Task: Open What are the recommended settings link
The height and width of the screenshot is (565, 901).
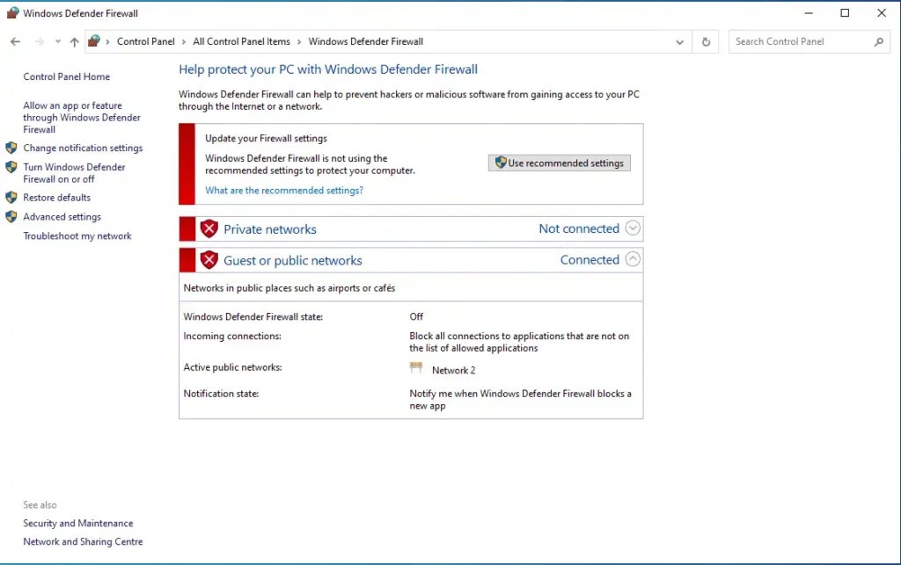Action: pyautogui.click(x=283, y=191)
